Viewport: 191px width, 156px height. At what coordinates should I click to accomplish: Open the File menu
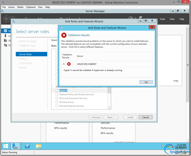[4, 7]
